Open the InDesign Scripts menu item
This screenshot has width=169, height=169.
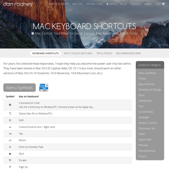[59, 4]
